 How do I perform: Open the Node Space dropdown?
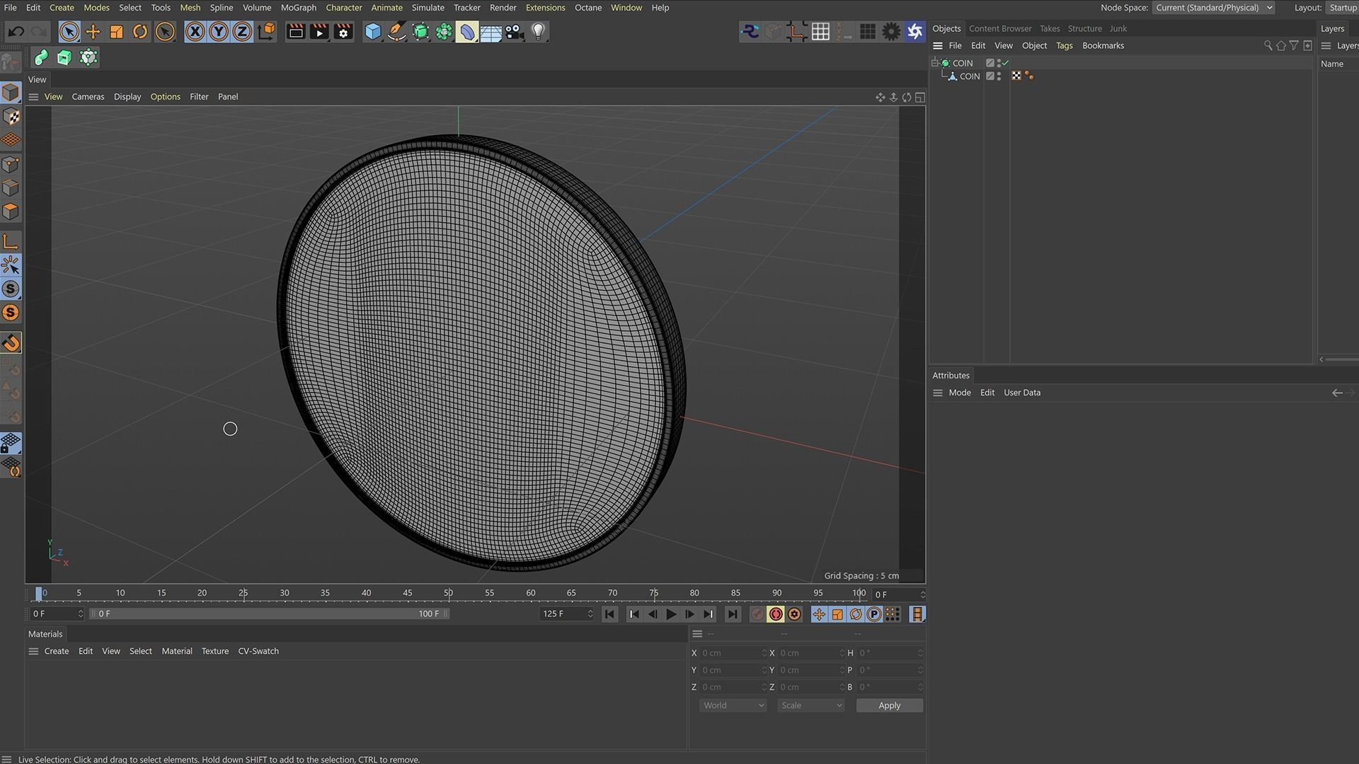[1213, 8]
